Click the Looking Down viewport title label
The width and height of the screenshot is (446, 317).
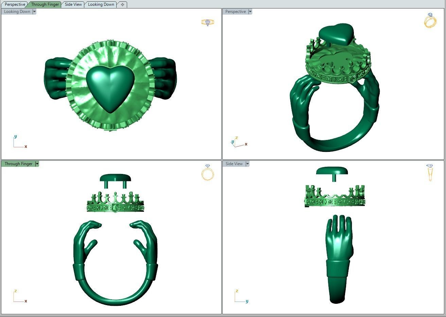click(17, 12)
